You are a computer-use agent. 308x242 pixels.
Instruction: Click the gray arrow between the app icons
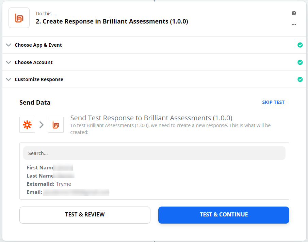(42, 125)
